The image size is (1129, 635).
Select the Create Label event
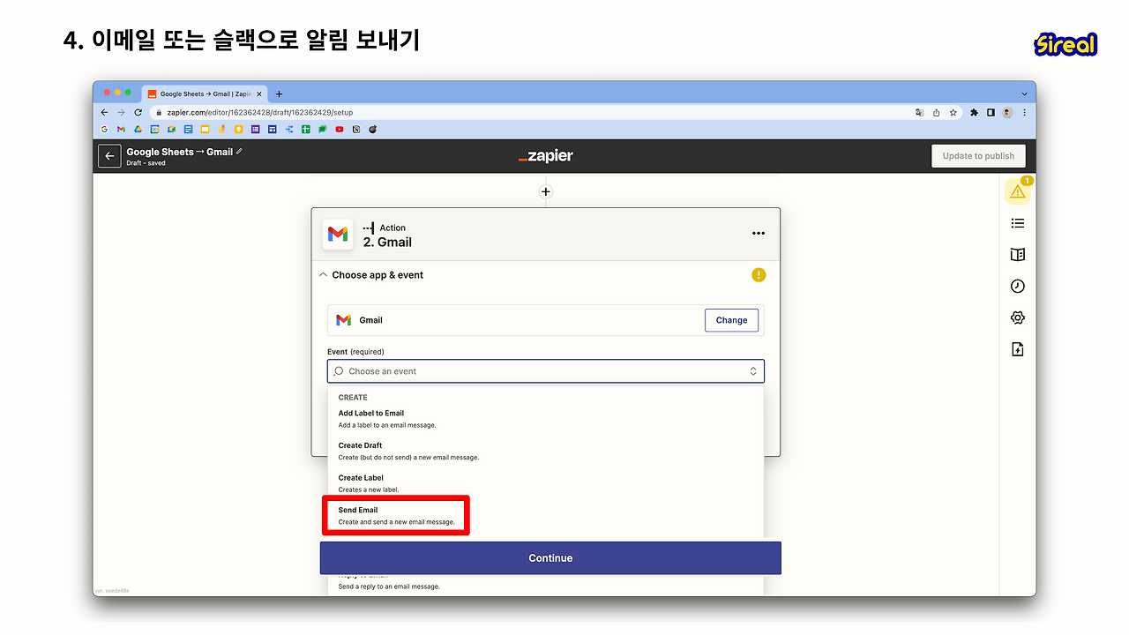[x=545, y=483]
